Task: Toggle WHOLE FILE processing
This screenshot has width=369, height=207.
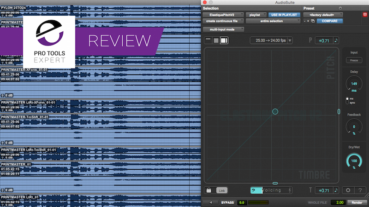Action: (317, 202)
